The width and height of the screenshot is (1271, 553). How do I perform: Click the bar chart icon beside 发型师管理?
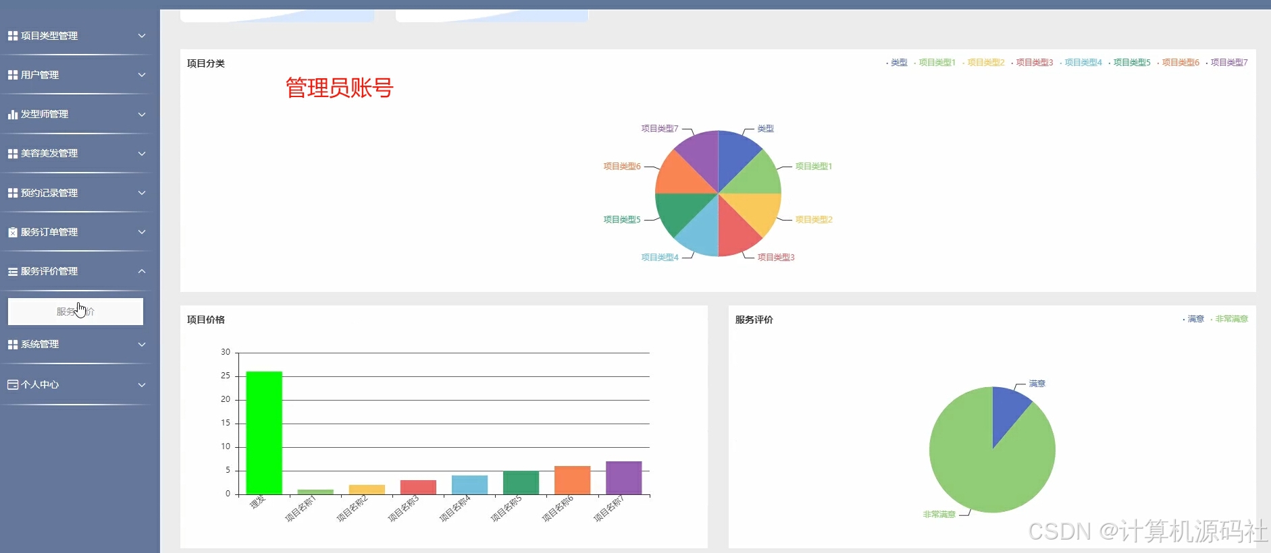coord(13,115)
